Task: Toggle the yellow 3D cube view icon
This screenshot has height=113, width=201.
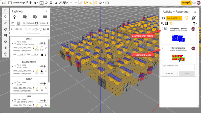Action: pos(96,3)
